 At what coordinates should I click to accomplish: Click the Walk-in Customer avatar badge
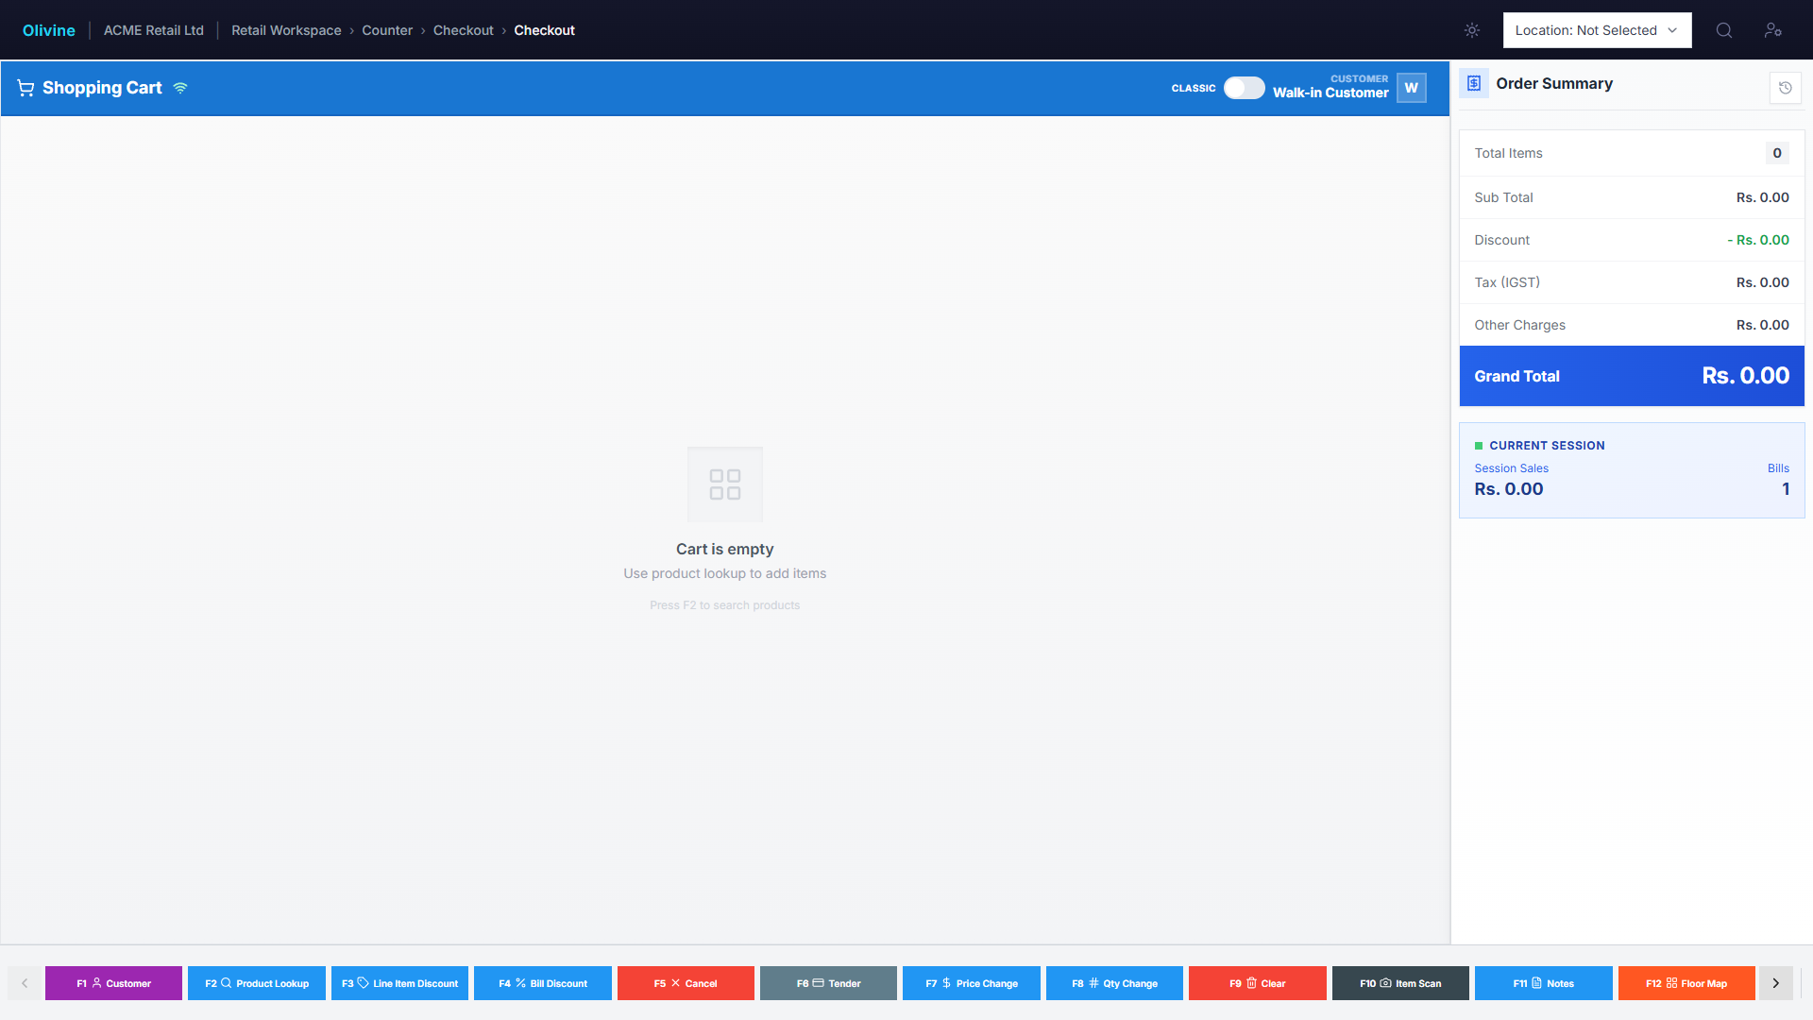(1412, 88)
